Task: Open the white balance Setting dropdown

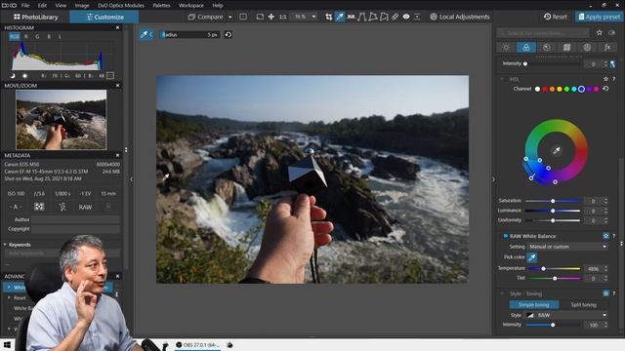Action: (567, 247)
